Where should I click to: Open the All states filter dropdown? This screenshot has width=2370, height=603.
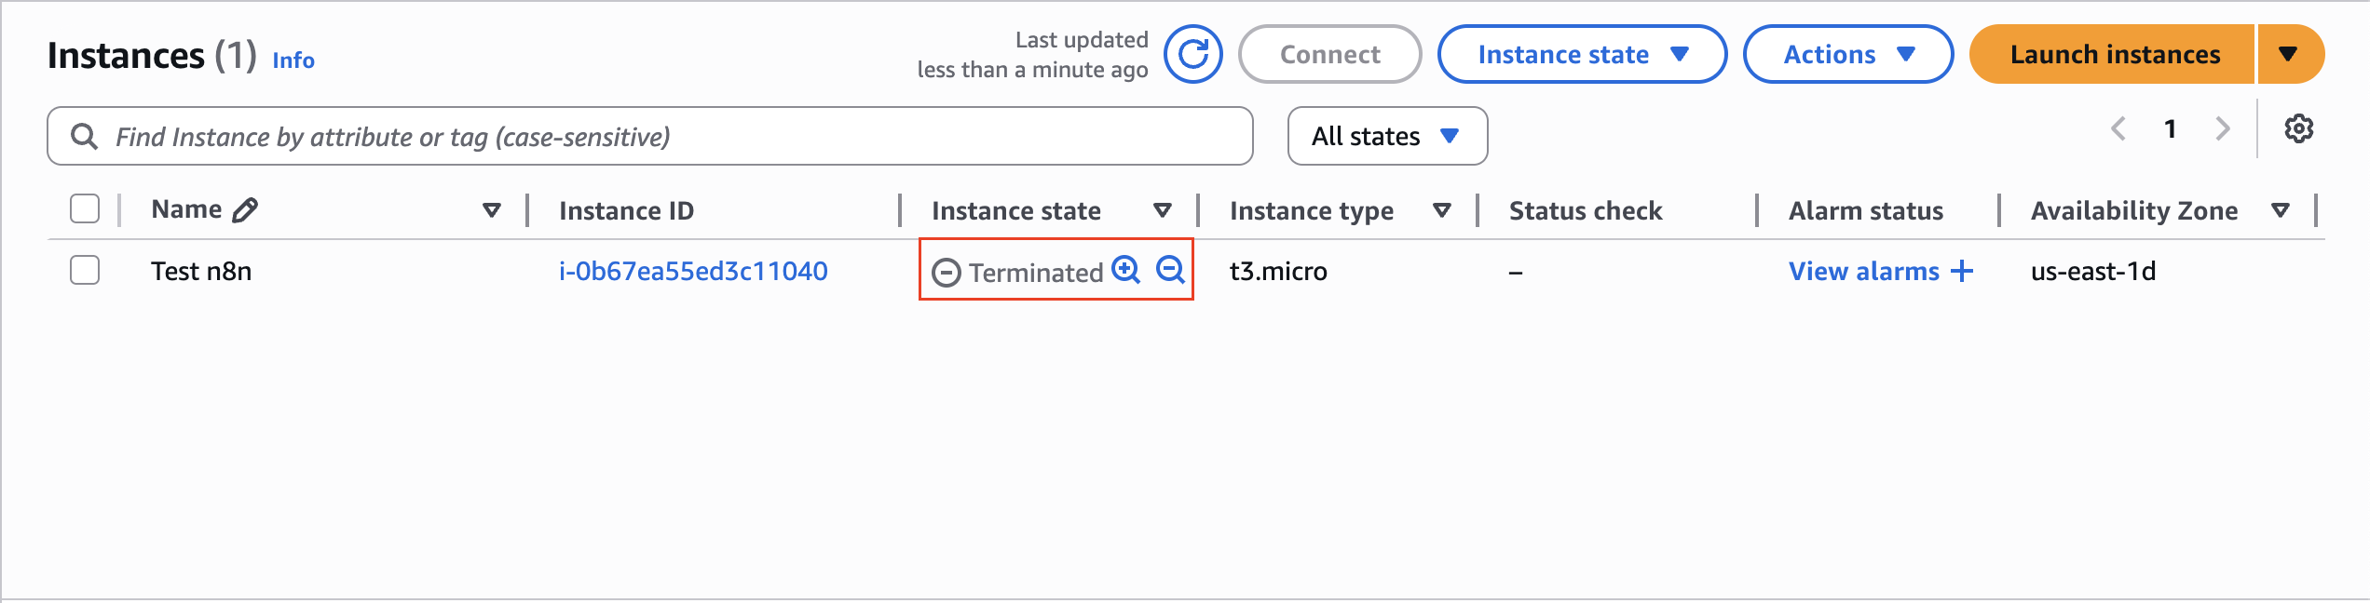point(1387,136)
